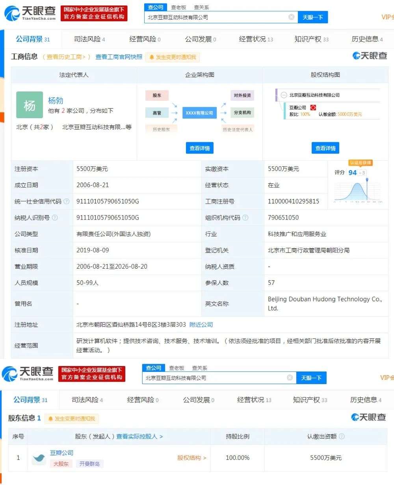Click red badge next to 豆瓣公司 in equity chart
The width and height of the screenshot is (394, 485).
[313, 107]
